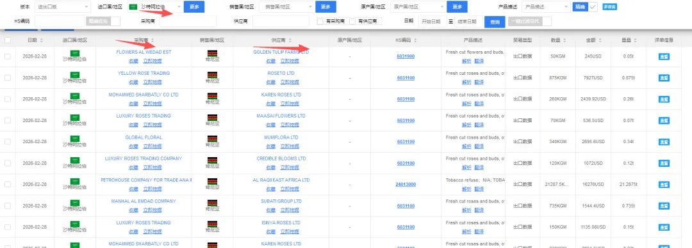This screenshot has width=692, height=248.
Task: Click 查看 for FLOWERS AL WEDAD EST row
Action: point(664,56)
